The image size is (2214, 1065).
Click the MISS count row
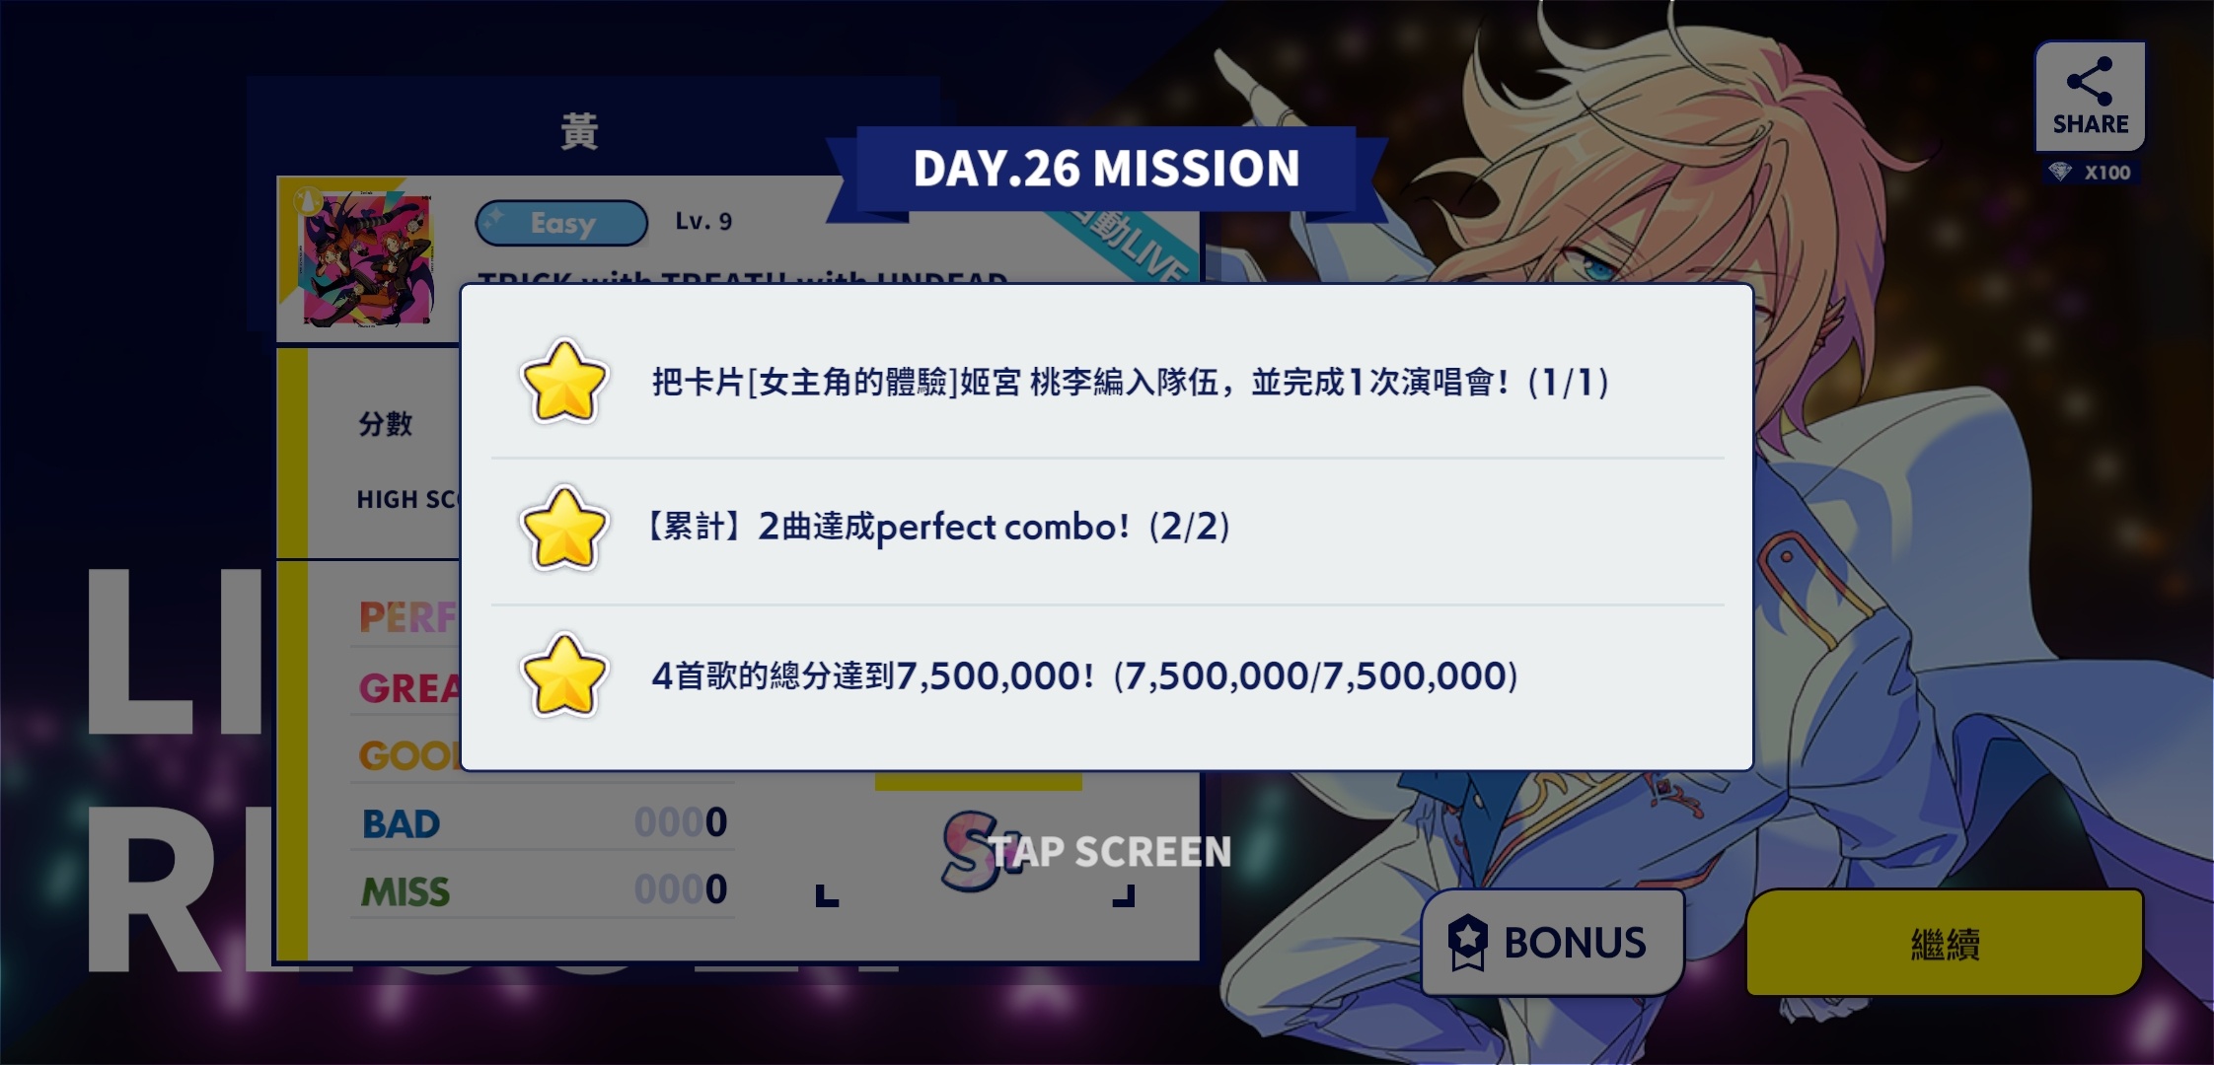[x=543, y=890]
